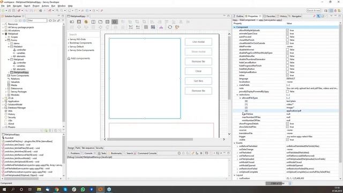Select the first designer toolbar icon (label field)
The image size is (343, 193).
click(72, 22)
